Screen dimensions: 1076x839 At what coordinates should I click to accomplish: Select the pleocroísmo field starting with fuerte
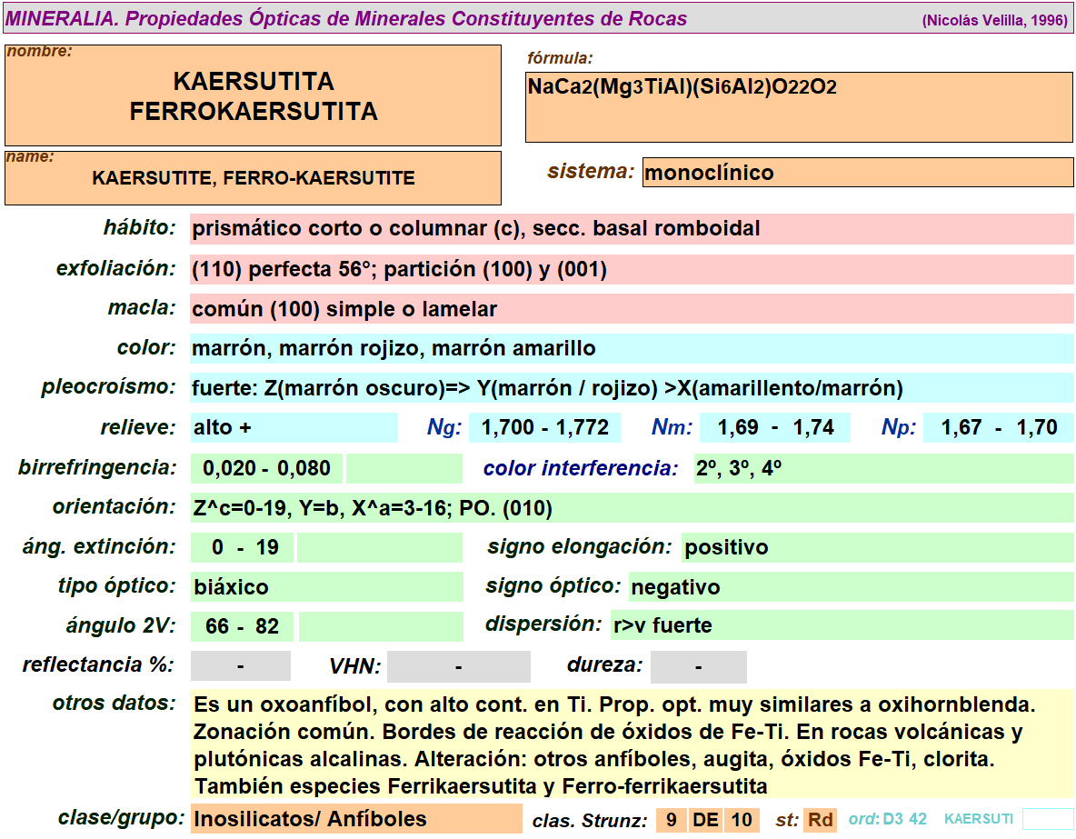631,389
